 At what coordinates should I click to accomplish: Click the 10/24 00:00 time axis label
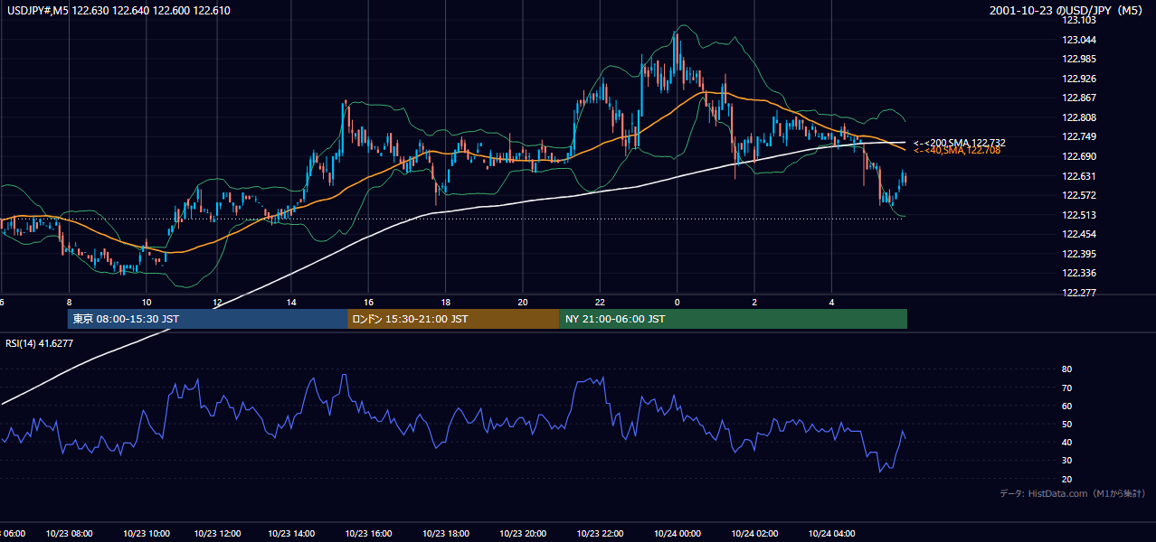coord(676,533)
